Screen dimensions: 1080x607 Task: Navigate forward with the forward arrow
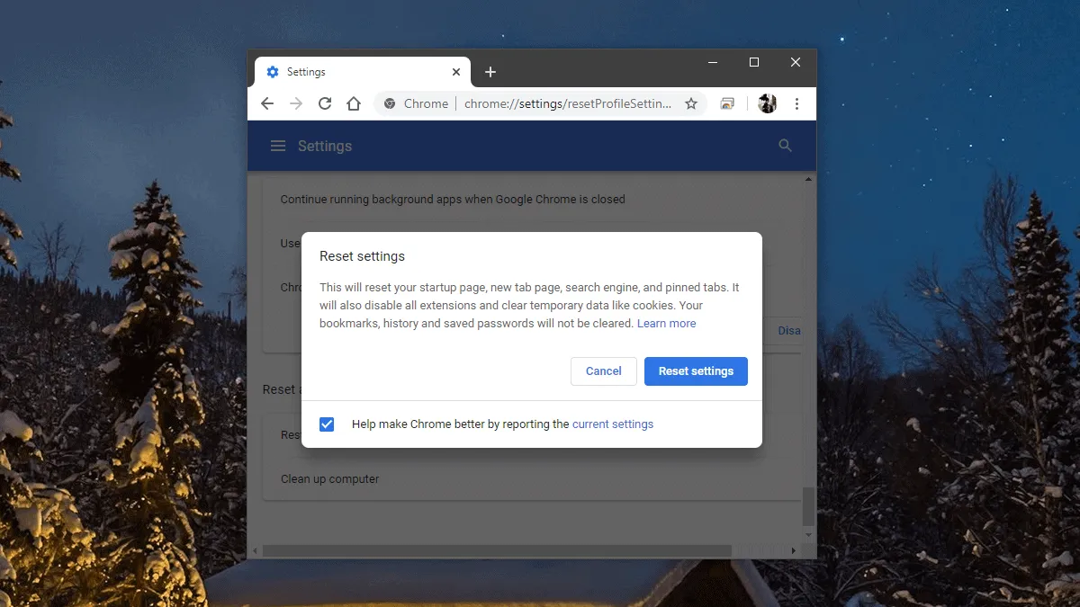pos(296,103)
